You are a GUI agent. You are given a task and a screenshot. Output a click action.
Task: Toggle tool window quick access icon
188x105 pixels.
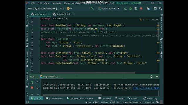tap(27, 102)
